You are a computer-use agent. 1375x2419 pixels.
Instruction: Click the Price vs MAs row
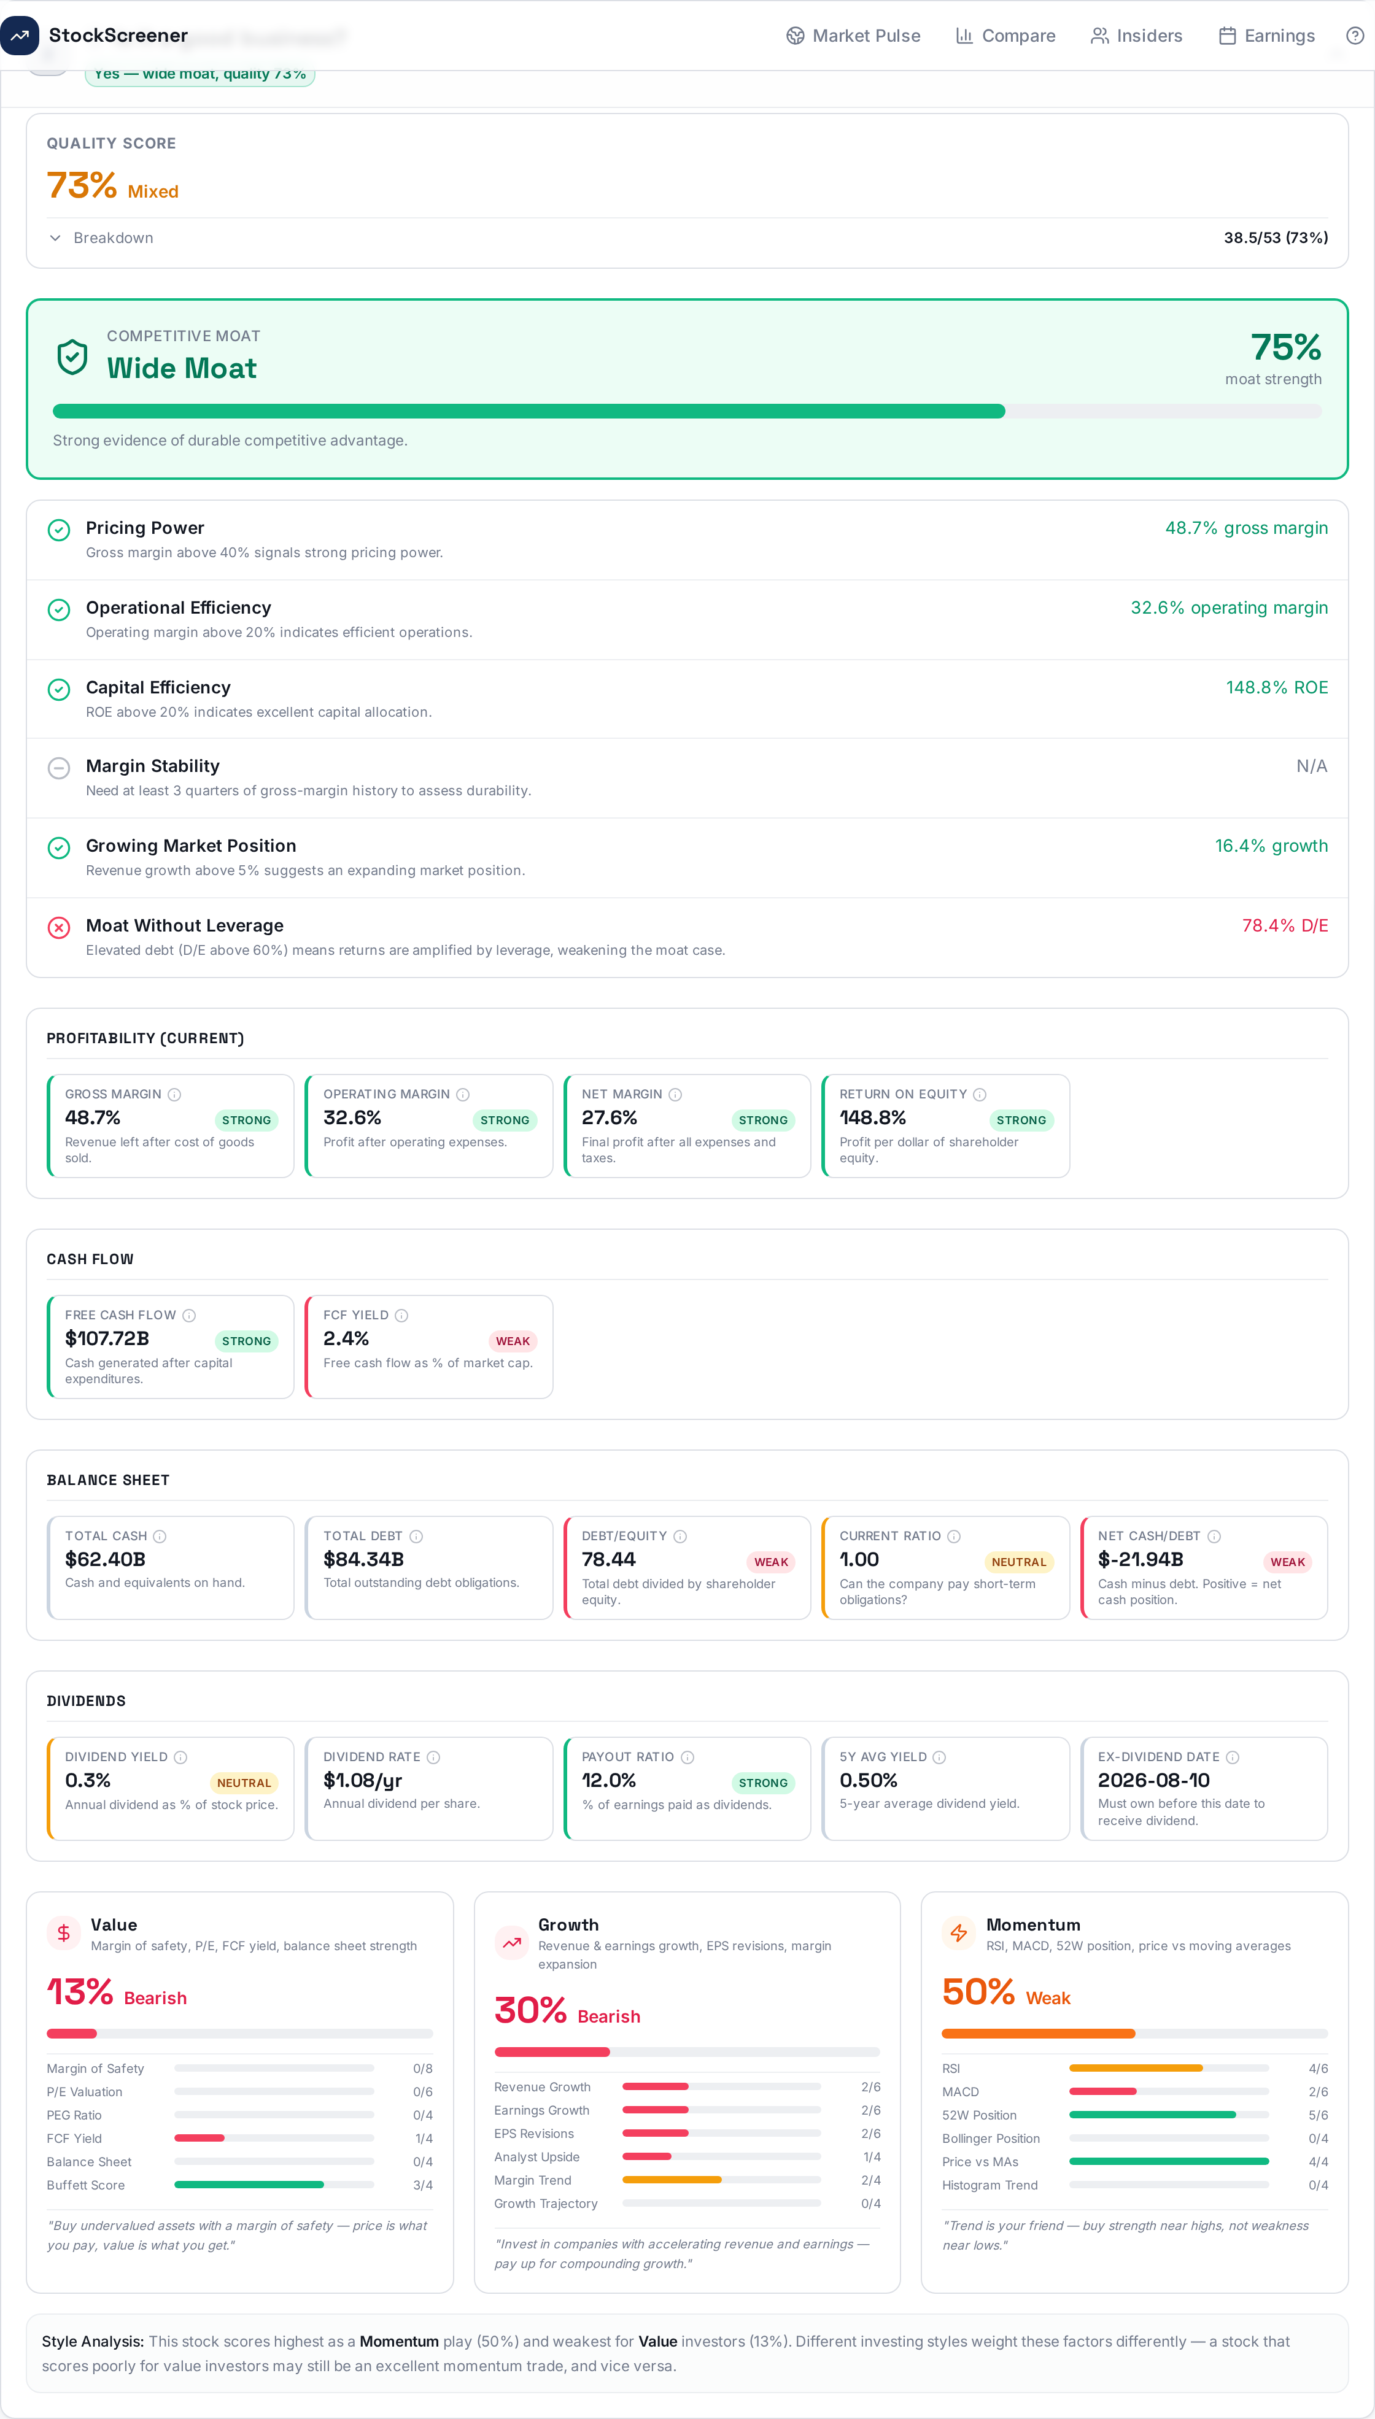tap(1135, 2161)
